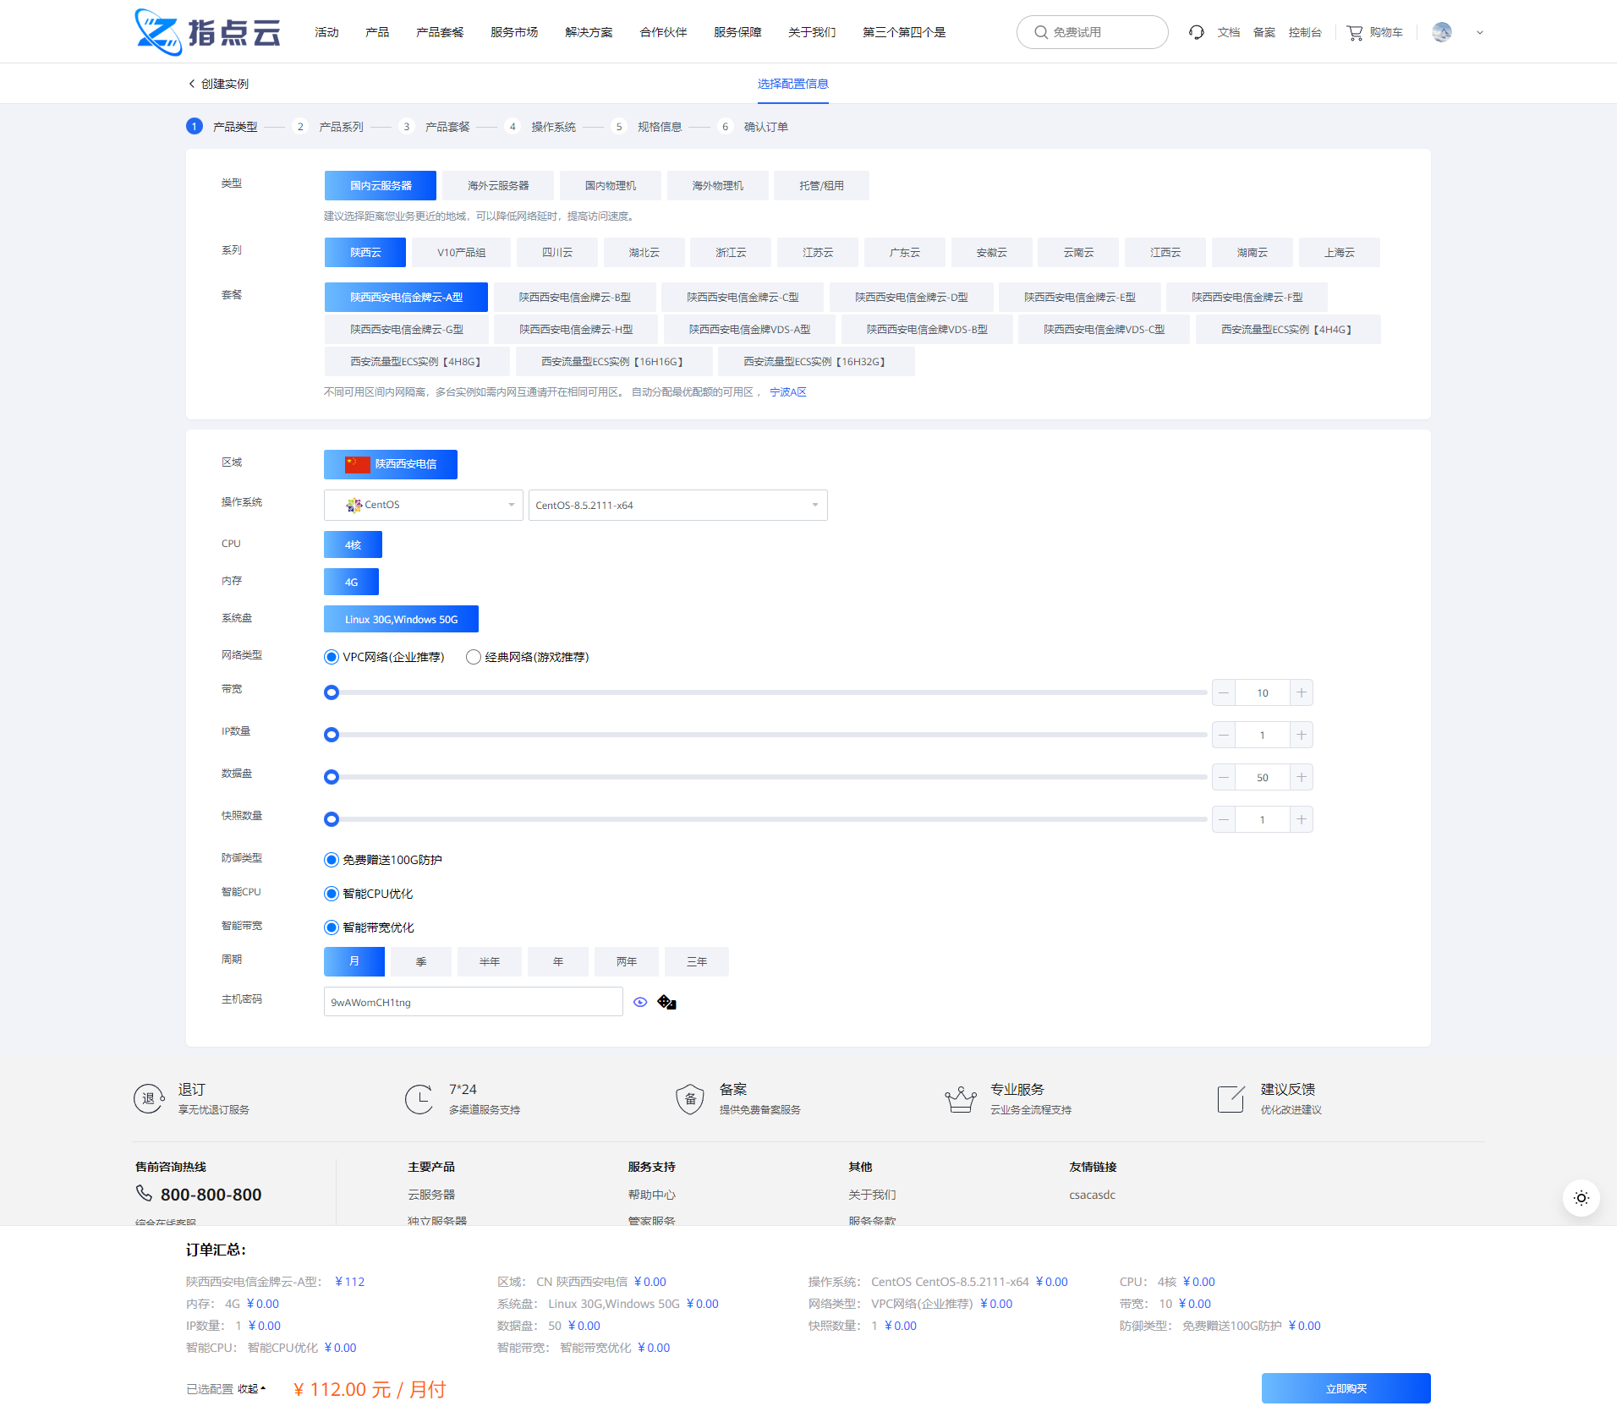Decrease IP数量 with minus button
This screenshot has width=1617, height=1417.
point(1224,735)
